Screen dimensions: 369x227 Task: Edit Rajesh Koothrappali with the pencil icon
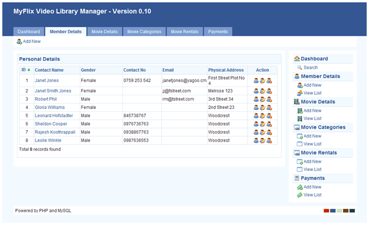point(263,132)
